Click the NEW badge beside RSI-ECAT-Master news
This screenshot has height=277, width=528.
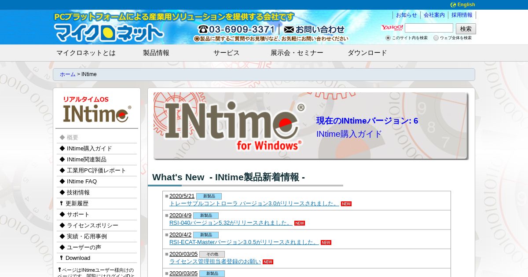(x=326, y=242)
